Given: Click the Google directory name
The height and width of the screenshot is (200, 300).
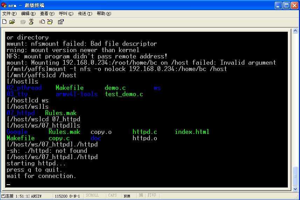Looking at the screenshot, I should (x=17, y=132).
